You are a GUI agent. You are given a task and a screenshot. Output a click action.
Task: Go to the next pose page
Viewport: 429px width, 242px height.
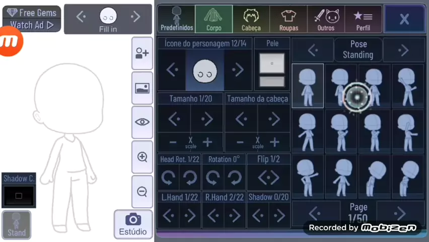tap(400, 213)
